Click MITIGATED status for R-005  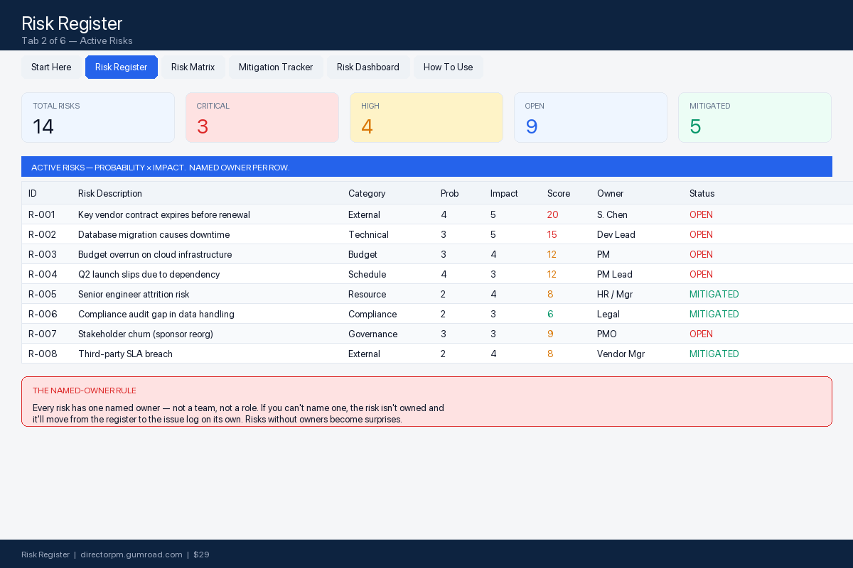pos(714,294)
